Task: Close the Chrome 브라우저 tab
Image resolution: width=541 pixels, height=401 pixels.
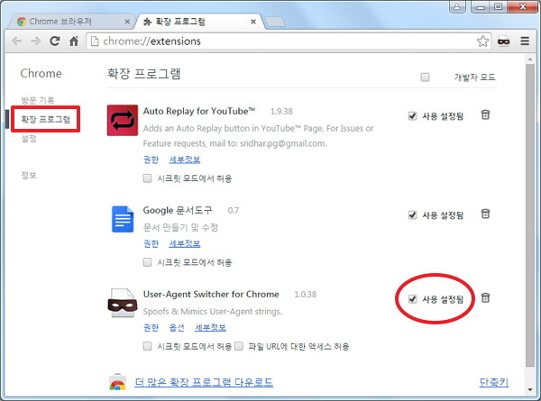Action: click(x=127, y=22)
